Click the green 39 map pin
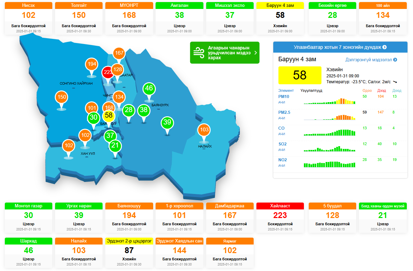This screenshot has width=413, height=271. (167, 122)
